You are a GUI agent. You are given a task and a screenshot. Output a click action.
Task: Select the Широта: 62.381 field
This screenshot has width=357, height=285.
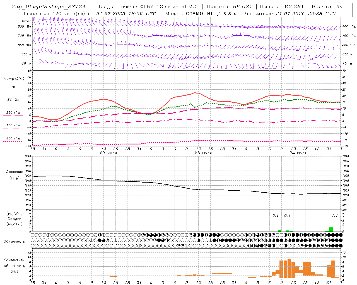282,7
